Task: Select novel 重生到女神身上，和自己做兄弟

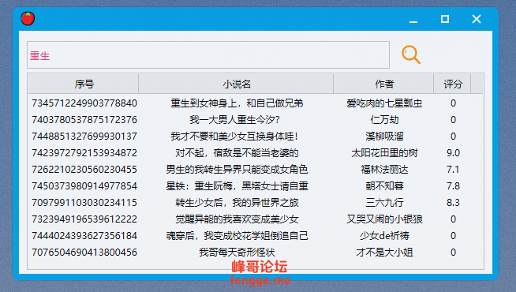Action: click(x=237, y=103)
